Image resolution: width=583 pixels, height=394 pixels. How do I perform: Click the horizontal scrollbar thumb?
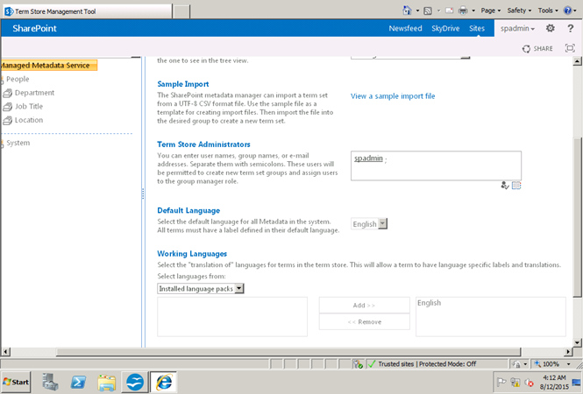click(288, 352)
